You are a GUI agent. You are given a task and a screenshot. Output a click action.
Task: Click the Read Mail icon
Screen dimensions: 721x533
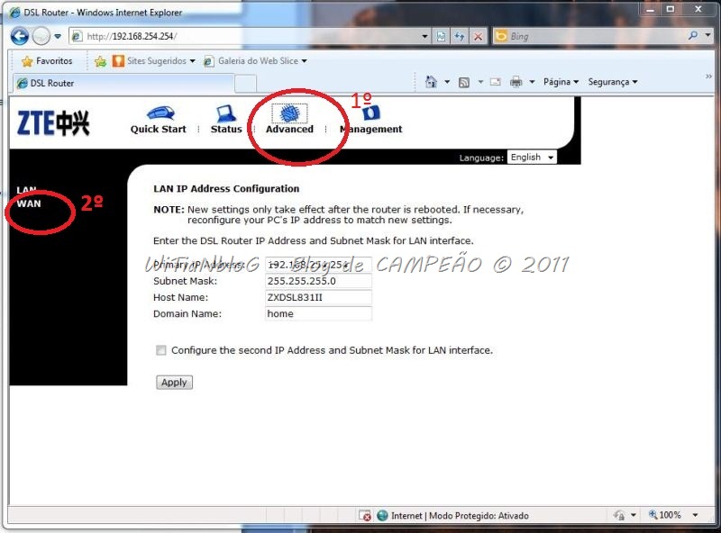495,82
